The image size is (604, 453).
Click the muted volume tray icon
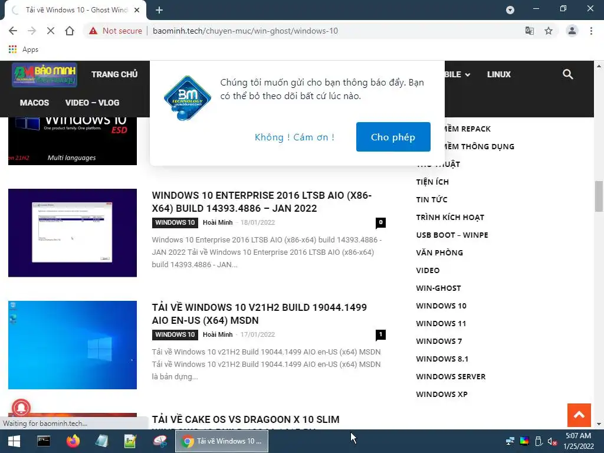pos(552,441)
